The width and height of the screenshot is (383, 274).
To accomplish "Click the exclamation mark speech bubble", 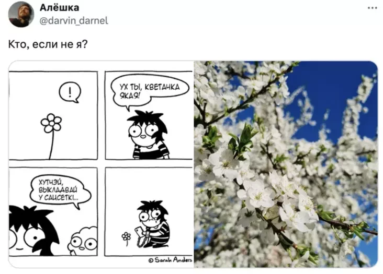I will pyautogui.click(x=70, y=92).
